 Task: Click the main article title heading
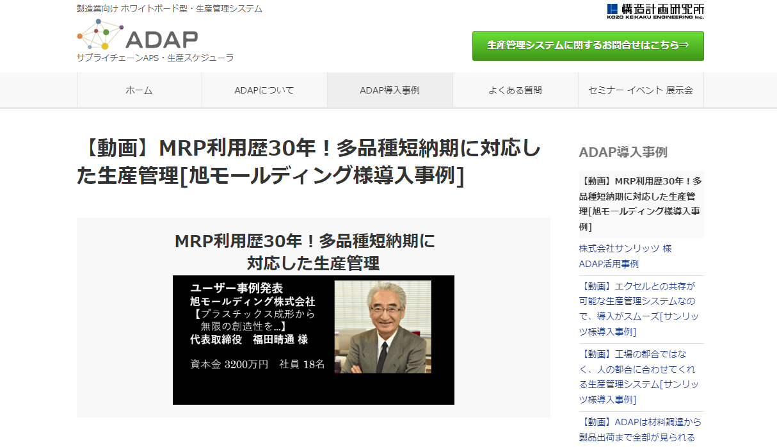308,162
